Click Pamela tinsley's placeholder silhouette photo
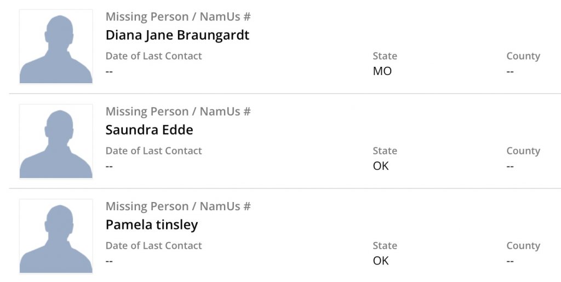This screenshot has width=561, height=282. (56, 236)
